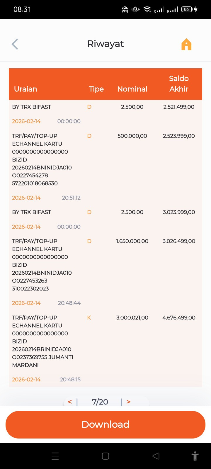Go to the previous history page arrow
The width and height of the screenshot is (211, 469).
pos(70,402)
